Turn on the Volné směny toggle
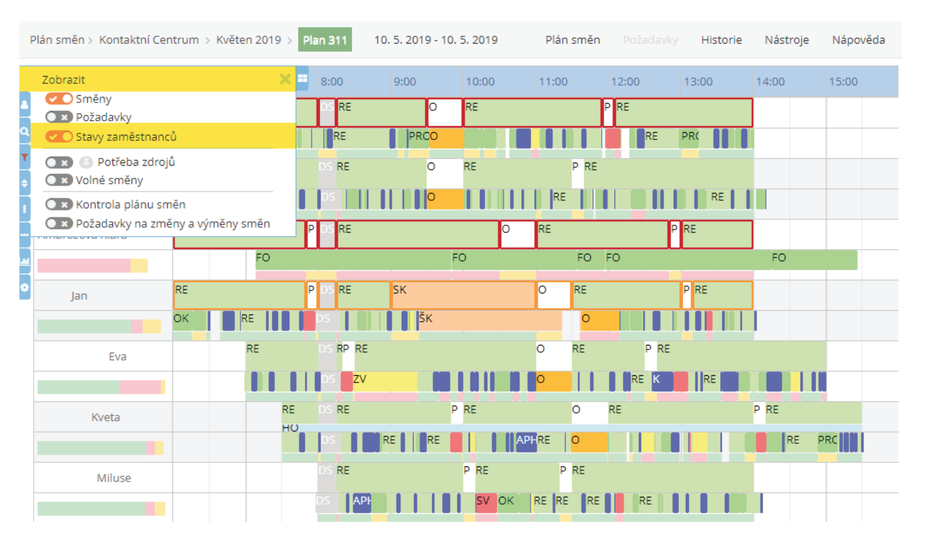 click(x=59, y=180)
